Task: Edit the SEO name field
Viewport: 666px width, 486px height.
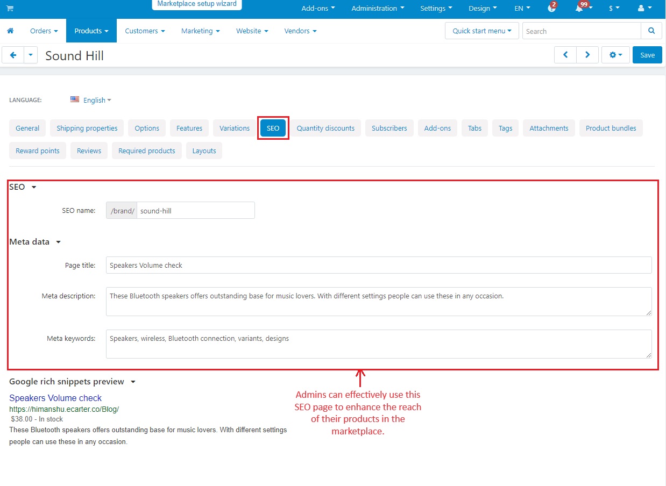Action: [196, 210]
